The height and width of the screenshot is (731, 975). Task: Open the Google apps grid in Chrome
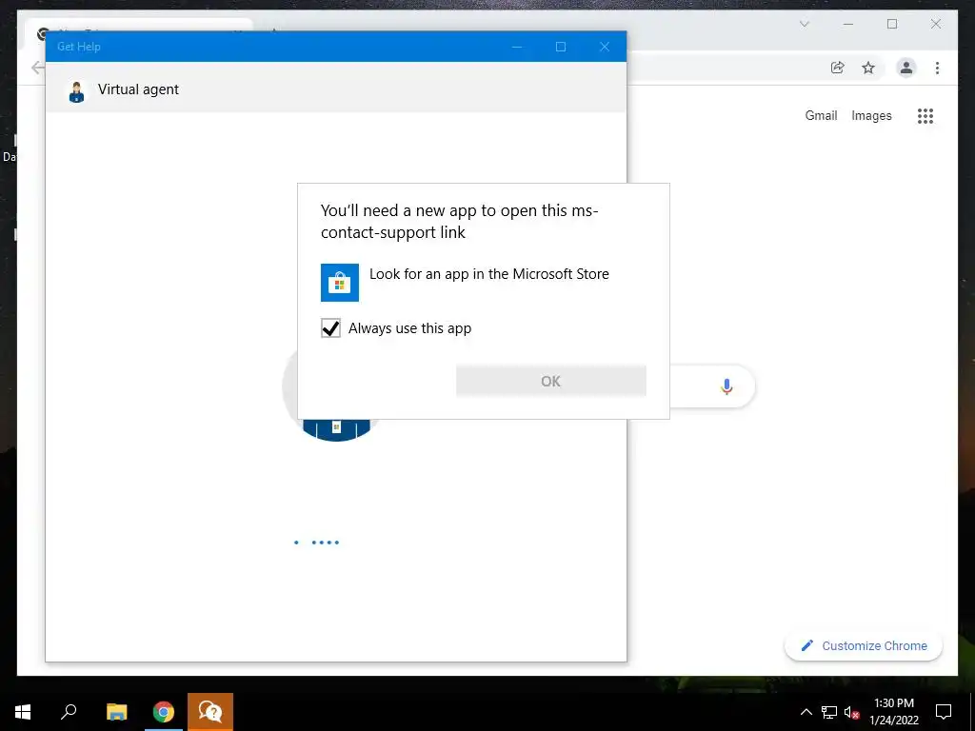pos(925,115)
